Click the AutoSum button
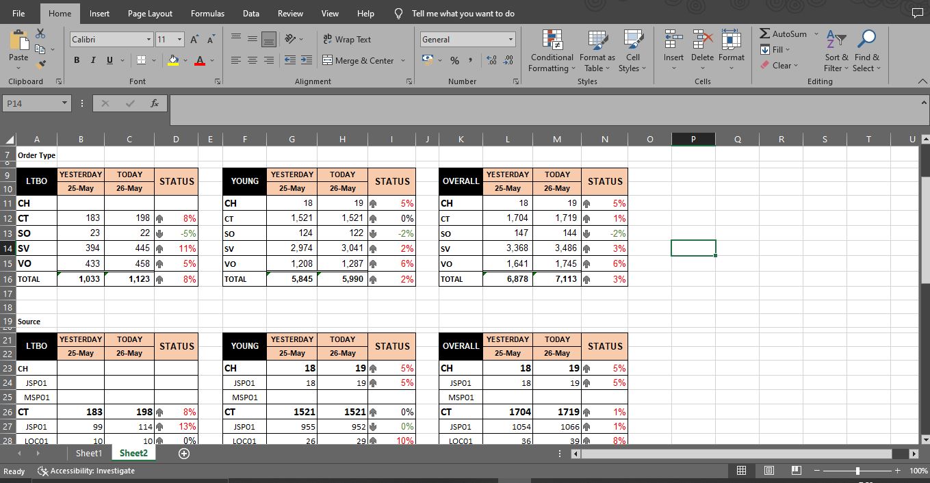Image resolution: width=930 pixels, height=483 pixels. click(x=783, y=34)
